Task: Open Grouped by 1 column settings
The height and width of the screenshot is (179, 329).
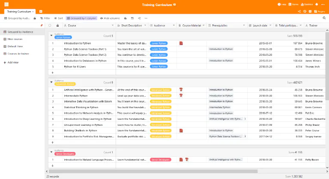Action: 81,18
